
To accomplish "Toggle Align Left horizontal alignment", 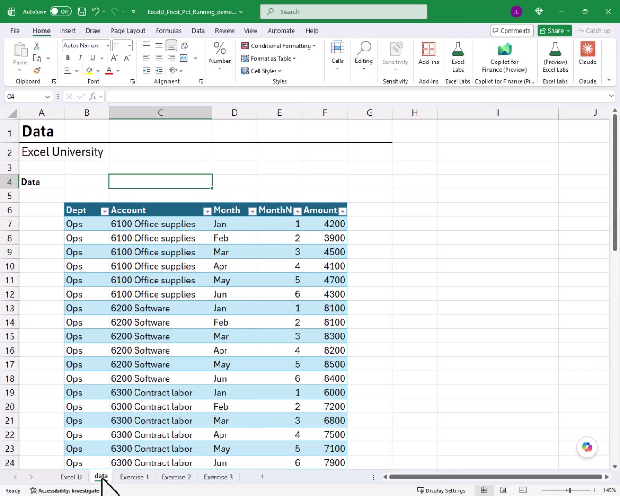I will pos(146,58).
